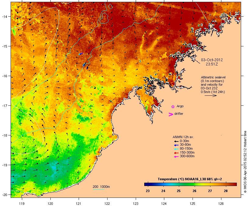Click the colorbar value 27

(210, 191)
